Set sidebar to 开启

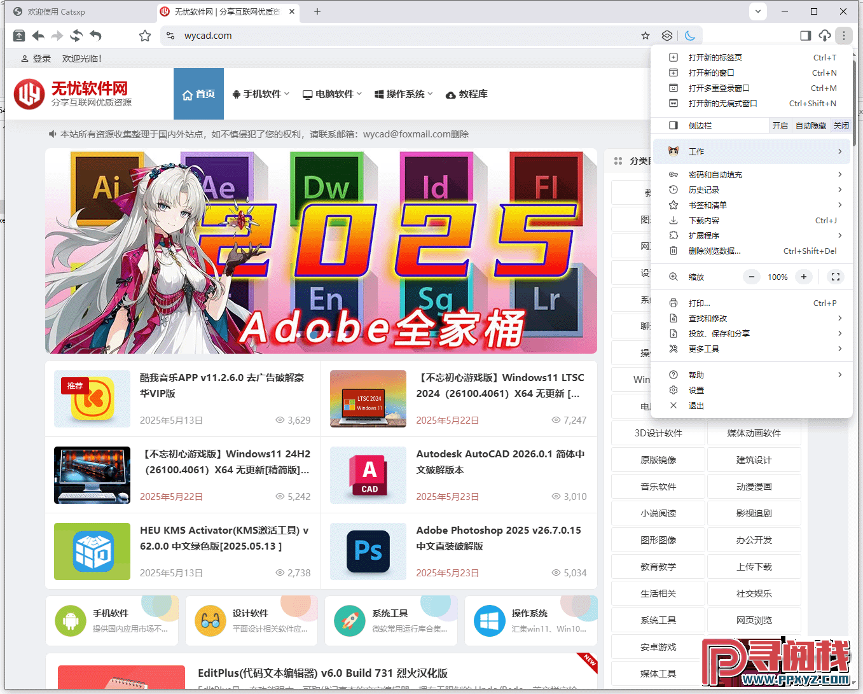pyautogui.click(x=780, y=125)
